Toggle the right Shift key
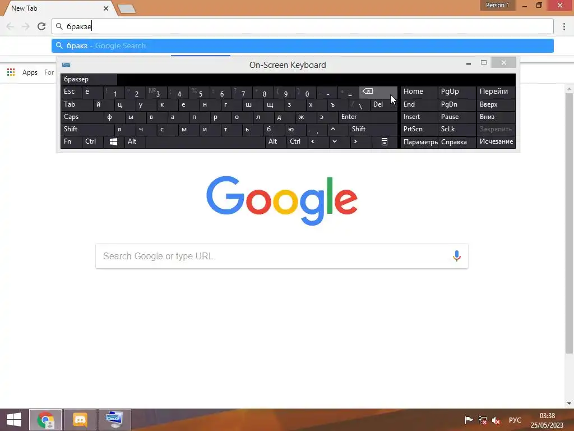The image size is (574, 431). tap(373, 129)
